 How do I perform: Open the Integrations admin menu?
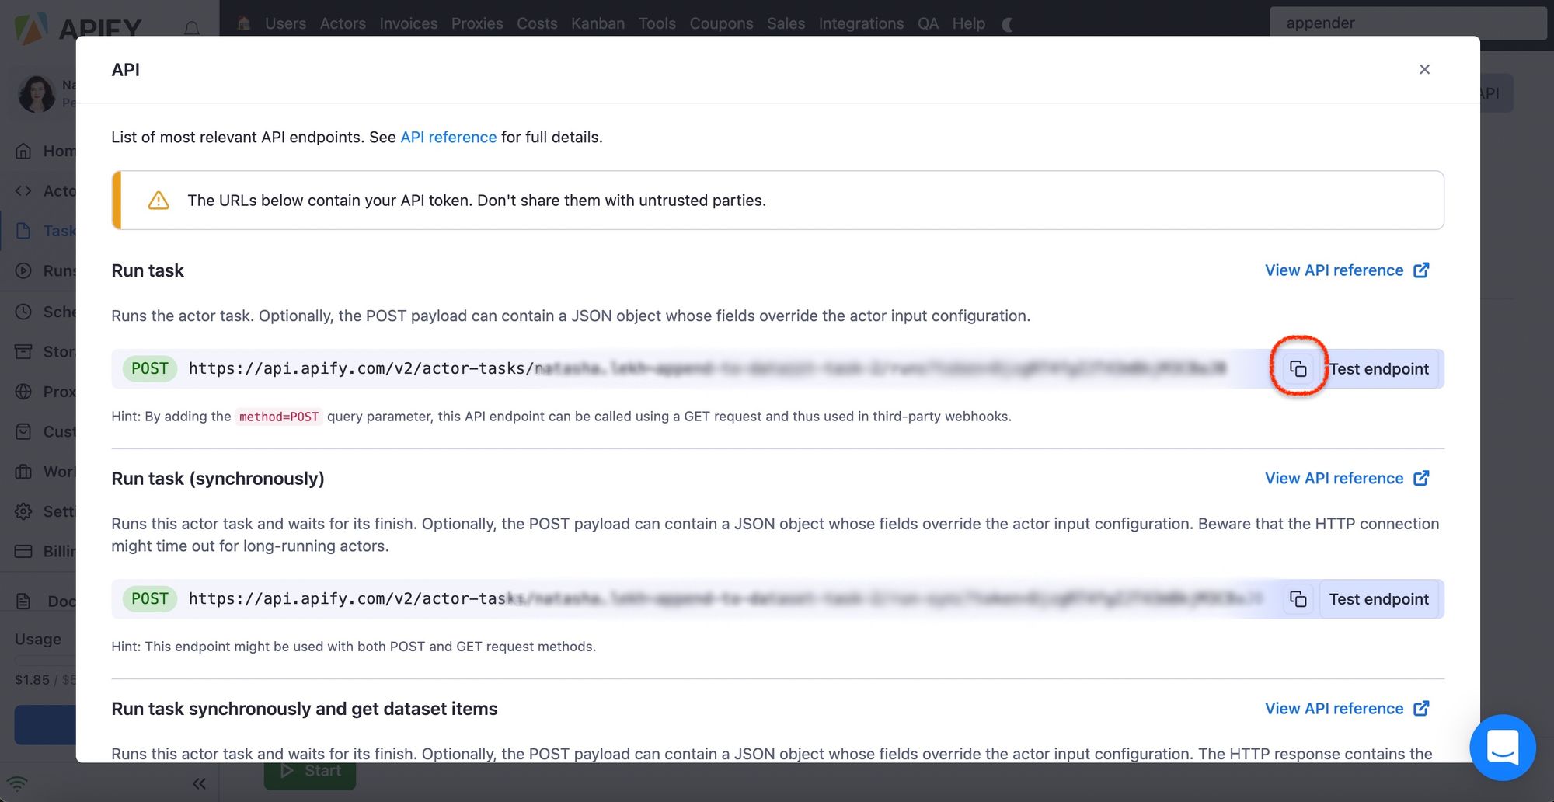pyautogui.click(x=861, y=23)
